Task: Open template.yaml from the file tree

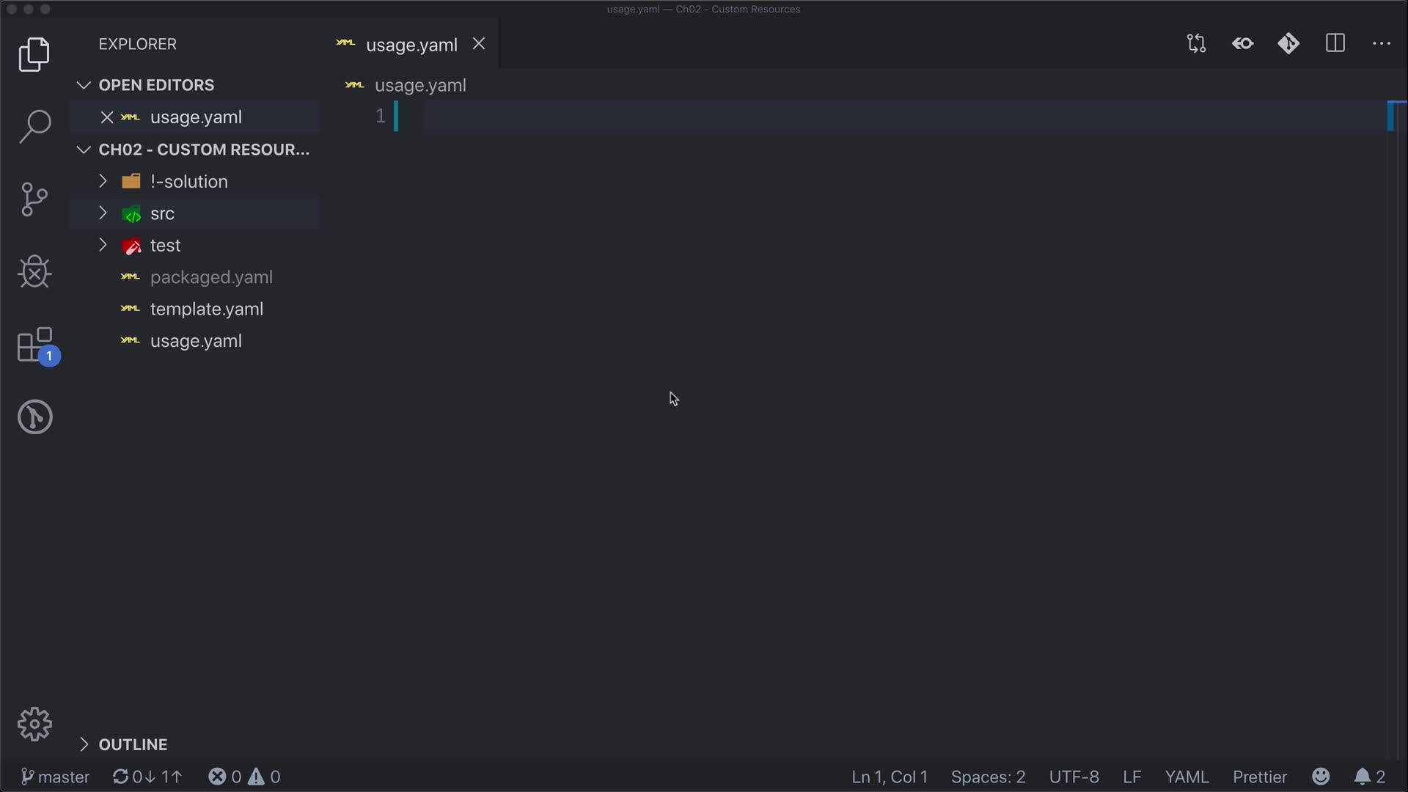Action: click(206, 309)
